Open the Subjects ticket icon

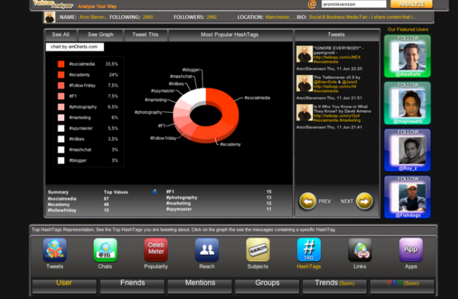(258, 250)
